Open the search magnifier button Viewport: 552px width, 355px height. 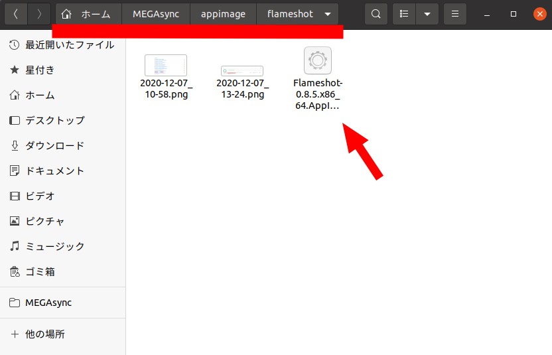(x=376, y=14)
